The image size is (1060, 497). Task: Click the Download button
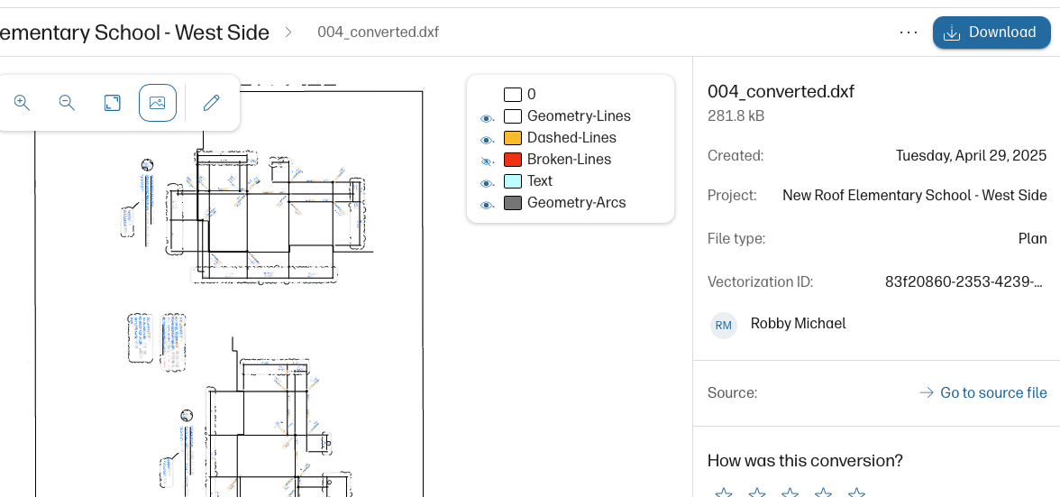[991, 32]
